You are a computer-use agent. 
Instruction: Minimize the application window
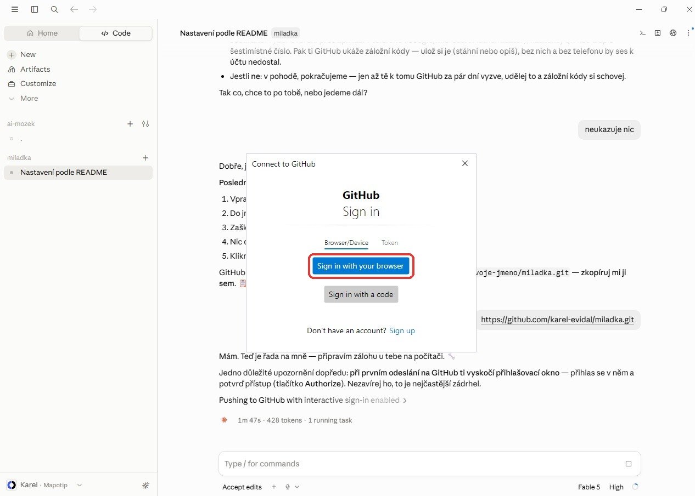[x=638, y=9]
